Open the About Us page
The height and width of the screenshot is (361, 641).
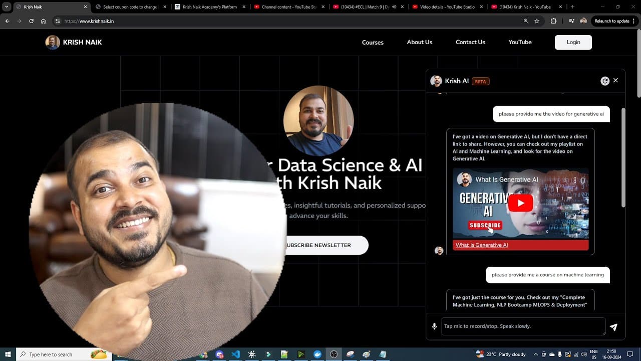click(419, 42)
